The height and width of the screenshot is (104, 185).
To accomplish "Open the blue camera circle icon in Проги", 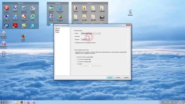I will 6,25.
